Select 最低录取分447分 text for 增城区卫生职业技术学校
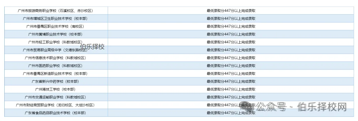The width and height of the screenshot is (358, 121). coord(231,19)
